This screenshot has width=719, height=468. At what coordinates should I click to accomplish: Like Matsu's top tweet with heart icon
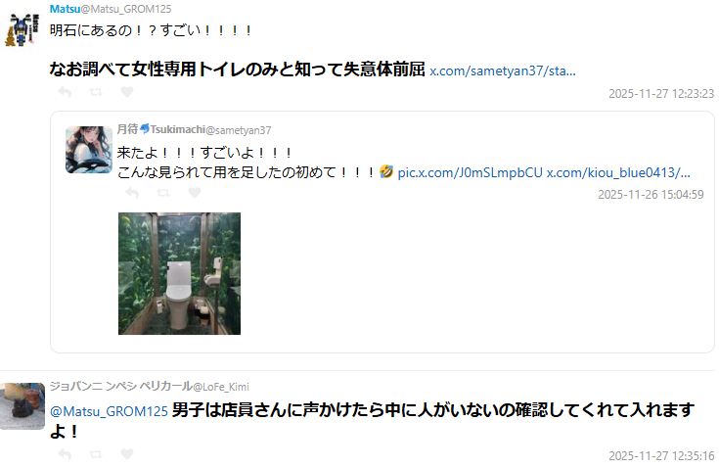point(127,92)
